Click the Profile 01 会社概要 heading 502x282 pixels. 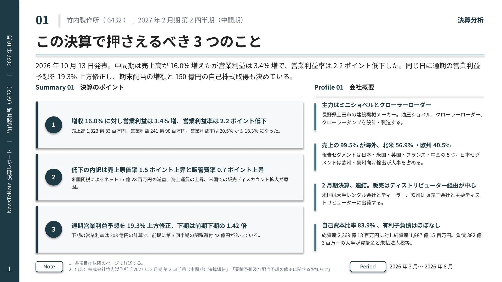[344, 87]
